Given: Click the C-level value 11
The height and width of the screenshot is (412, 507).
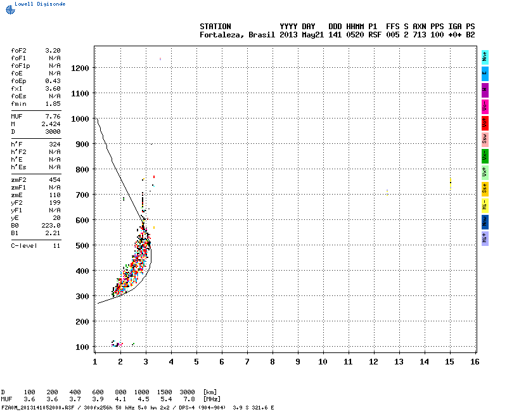Looking at the screenshot, I should (56, 246).
